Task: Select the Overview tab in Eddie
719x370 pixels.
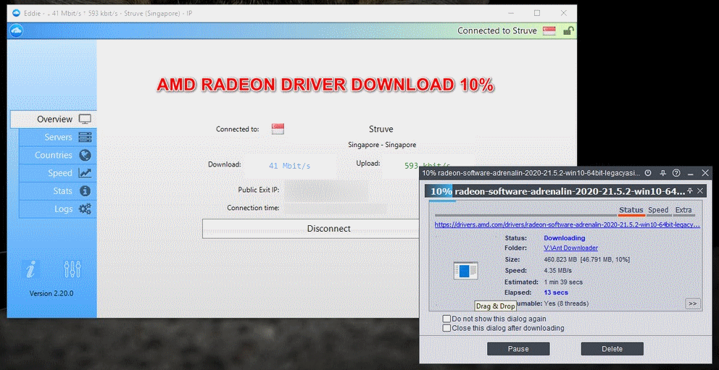Action: pyautogui.click(x=53, y=119)
